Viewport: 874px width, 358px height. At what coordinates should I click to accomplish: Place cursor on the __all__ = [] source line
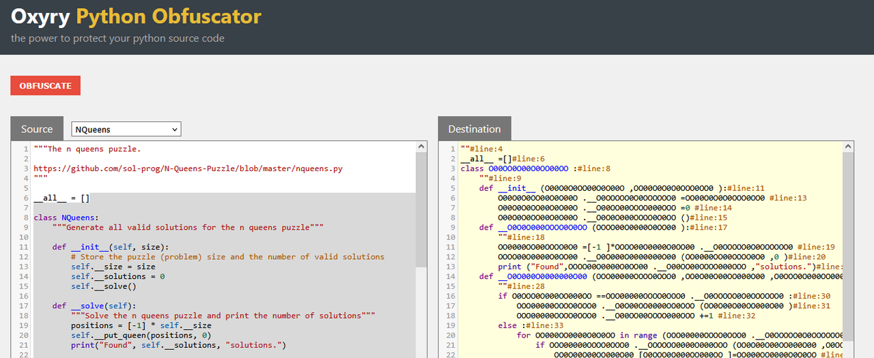point(61,198)
